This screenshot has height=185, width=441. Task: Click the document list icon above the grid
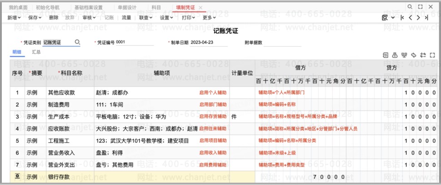(x=386, y=55)
